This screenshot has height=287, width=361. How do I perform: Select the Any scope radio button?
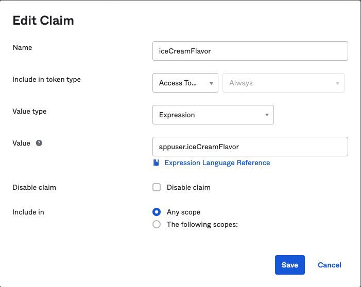pyautogui.click(x=157, y=212)
